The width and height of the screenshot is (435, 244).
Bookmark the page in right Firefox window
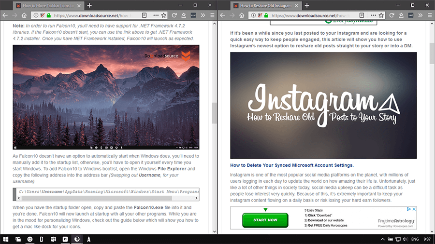click(x=381, y=15)
